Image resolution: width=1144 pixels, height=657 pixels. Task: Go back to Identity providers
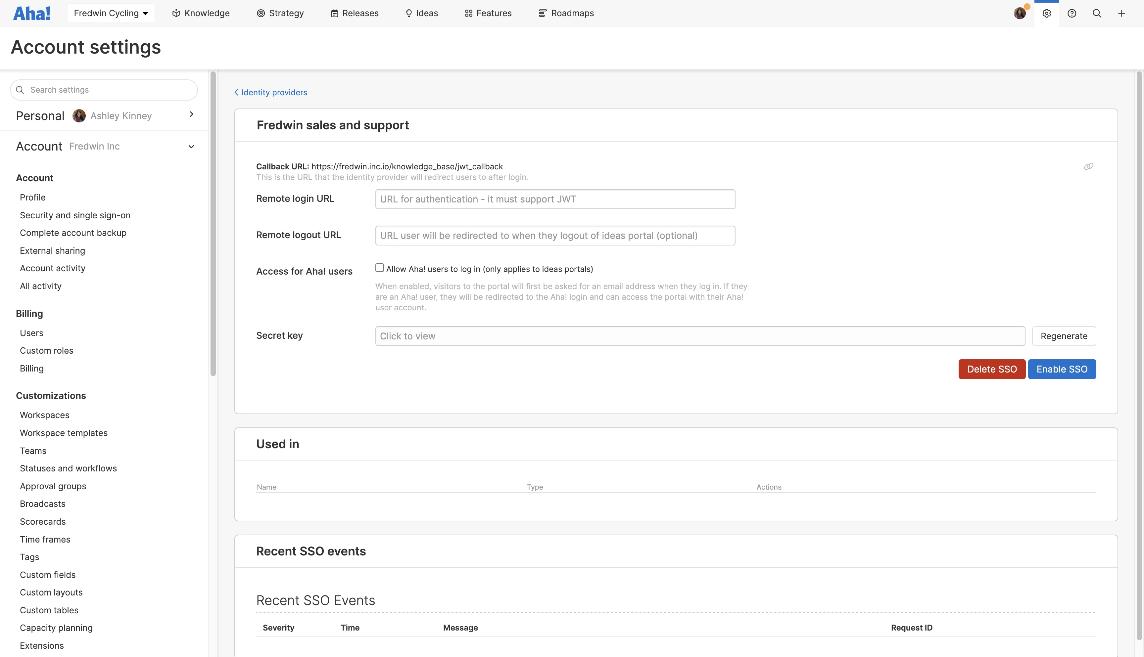[270, 93]
